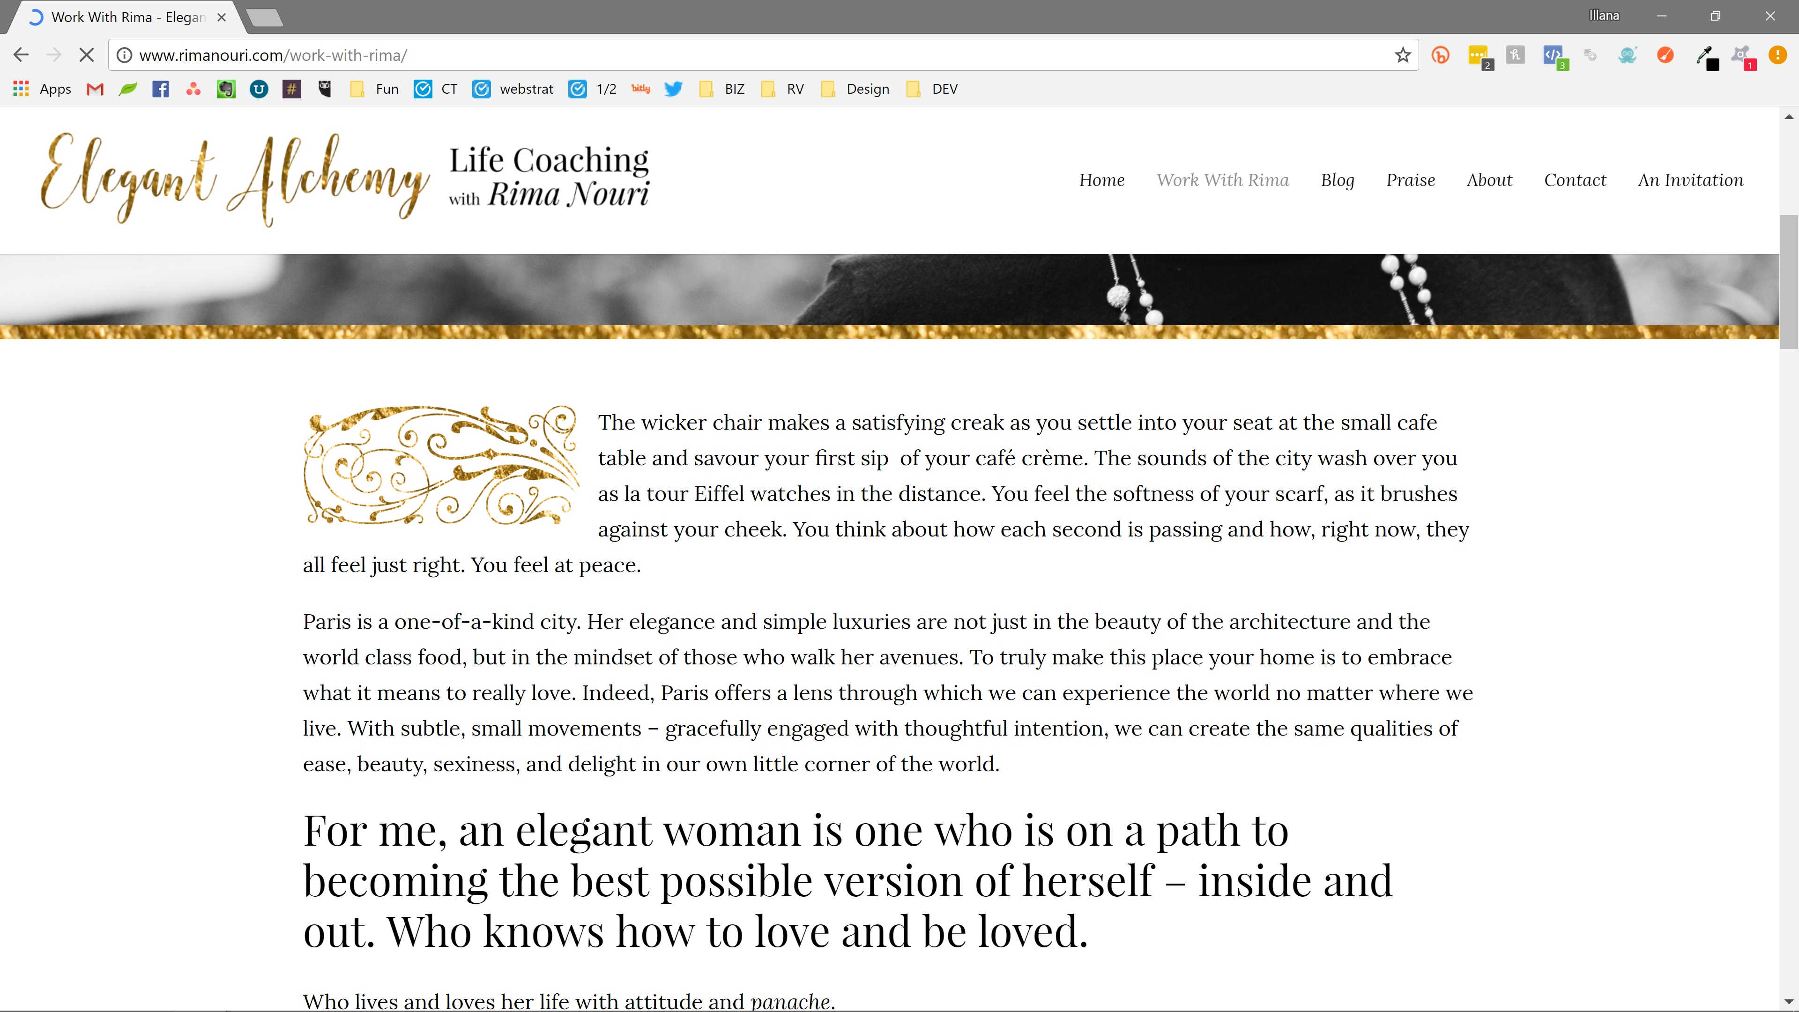The image size is (1799, 1012).
Task: Expand the RV bookmarks folder
Action: coord(783,89)
